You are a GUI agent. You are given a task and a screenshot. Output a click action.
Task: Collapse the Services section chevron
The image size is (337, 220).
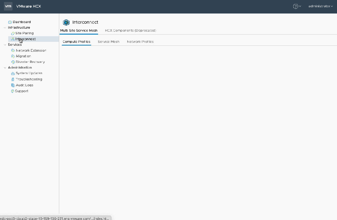tap(5, 45)
